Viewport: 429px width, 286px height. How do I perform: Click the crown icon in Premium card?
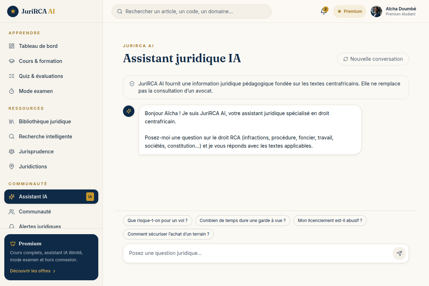click(x=13, y=243)
